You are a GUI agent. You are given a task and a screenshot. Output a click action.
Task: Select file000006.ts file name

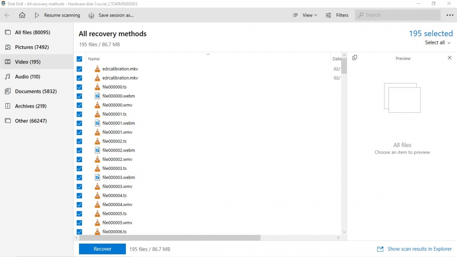(x=114, y=232)
